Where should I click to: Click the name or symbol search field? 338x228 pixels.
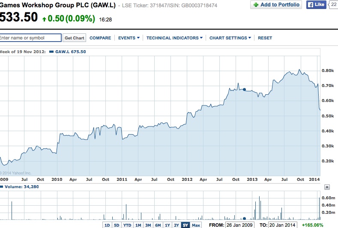pyautogui.click(x=30, y=38)
